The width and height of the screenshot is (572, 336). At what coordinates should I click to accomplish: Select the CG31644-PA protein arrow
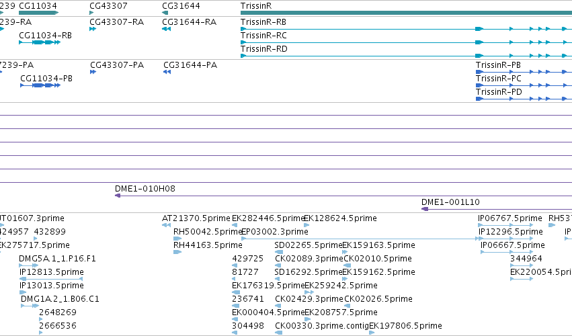[167, 72]
